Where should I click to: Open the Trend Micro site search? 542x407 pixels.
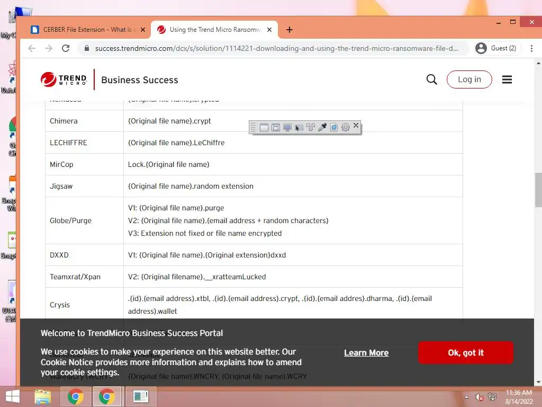tap(431, 79)
